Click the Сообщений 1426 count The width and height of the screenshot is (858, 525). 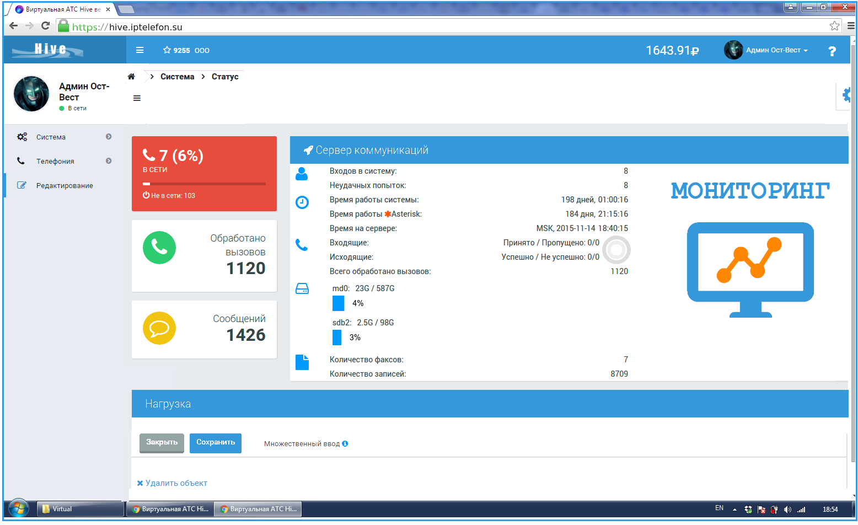246,335
